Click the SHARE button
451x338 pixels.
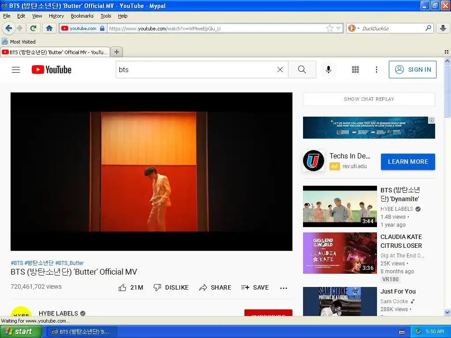tap(215, 287)
